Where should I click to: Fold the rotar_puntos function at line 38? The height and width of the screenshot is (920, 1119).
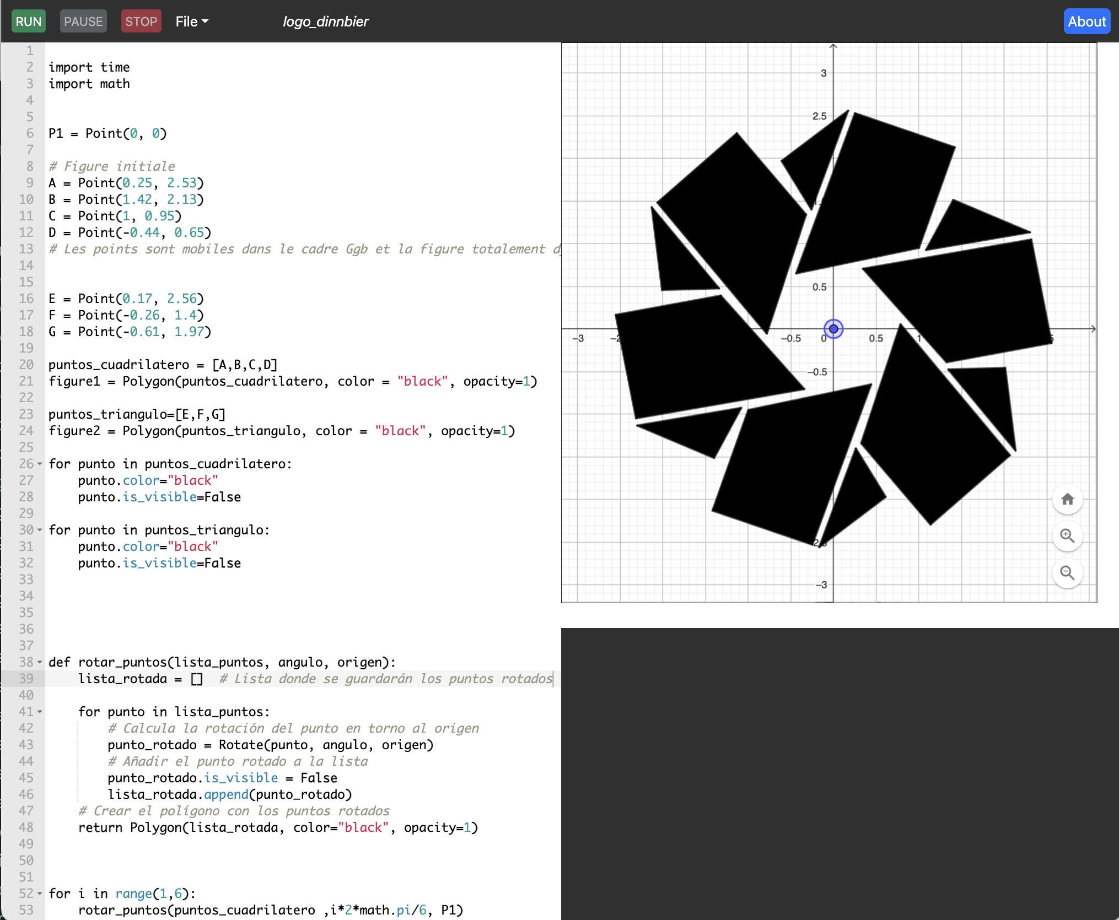(40, 662)
